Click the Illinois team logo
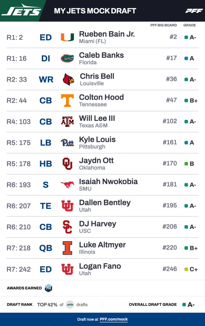Screen dimensions: 205x326 (x=67, y=248)
